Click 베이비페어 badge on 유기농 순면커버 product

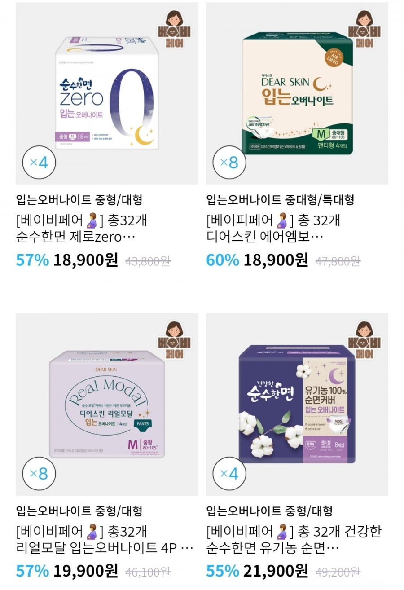point(367,340)
